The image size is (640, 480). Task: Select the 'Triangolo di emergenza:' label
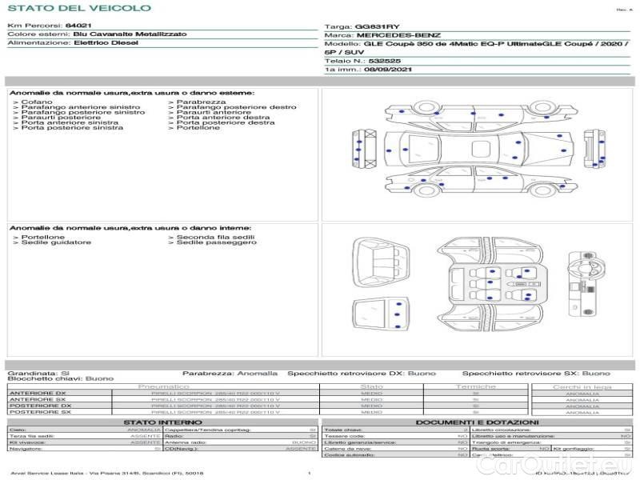pos(506,442)
